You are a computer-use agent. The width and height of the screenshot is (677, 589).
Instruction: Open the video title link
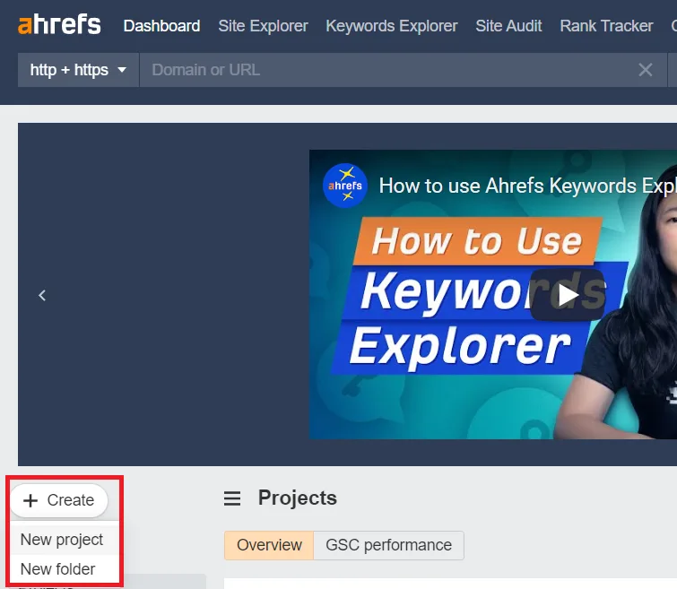[527, 186]
